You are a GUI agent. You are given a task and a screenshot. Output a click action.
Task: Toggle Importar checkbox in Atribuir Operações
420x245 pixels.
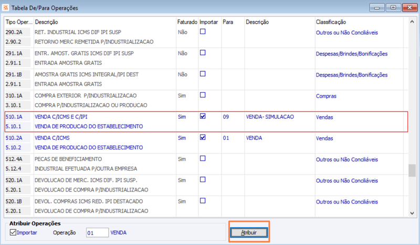(x=13, y=232)
